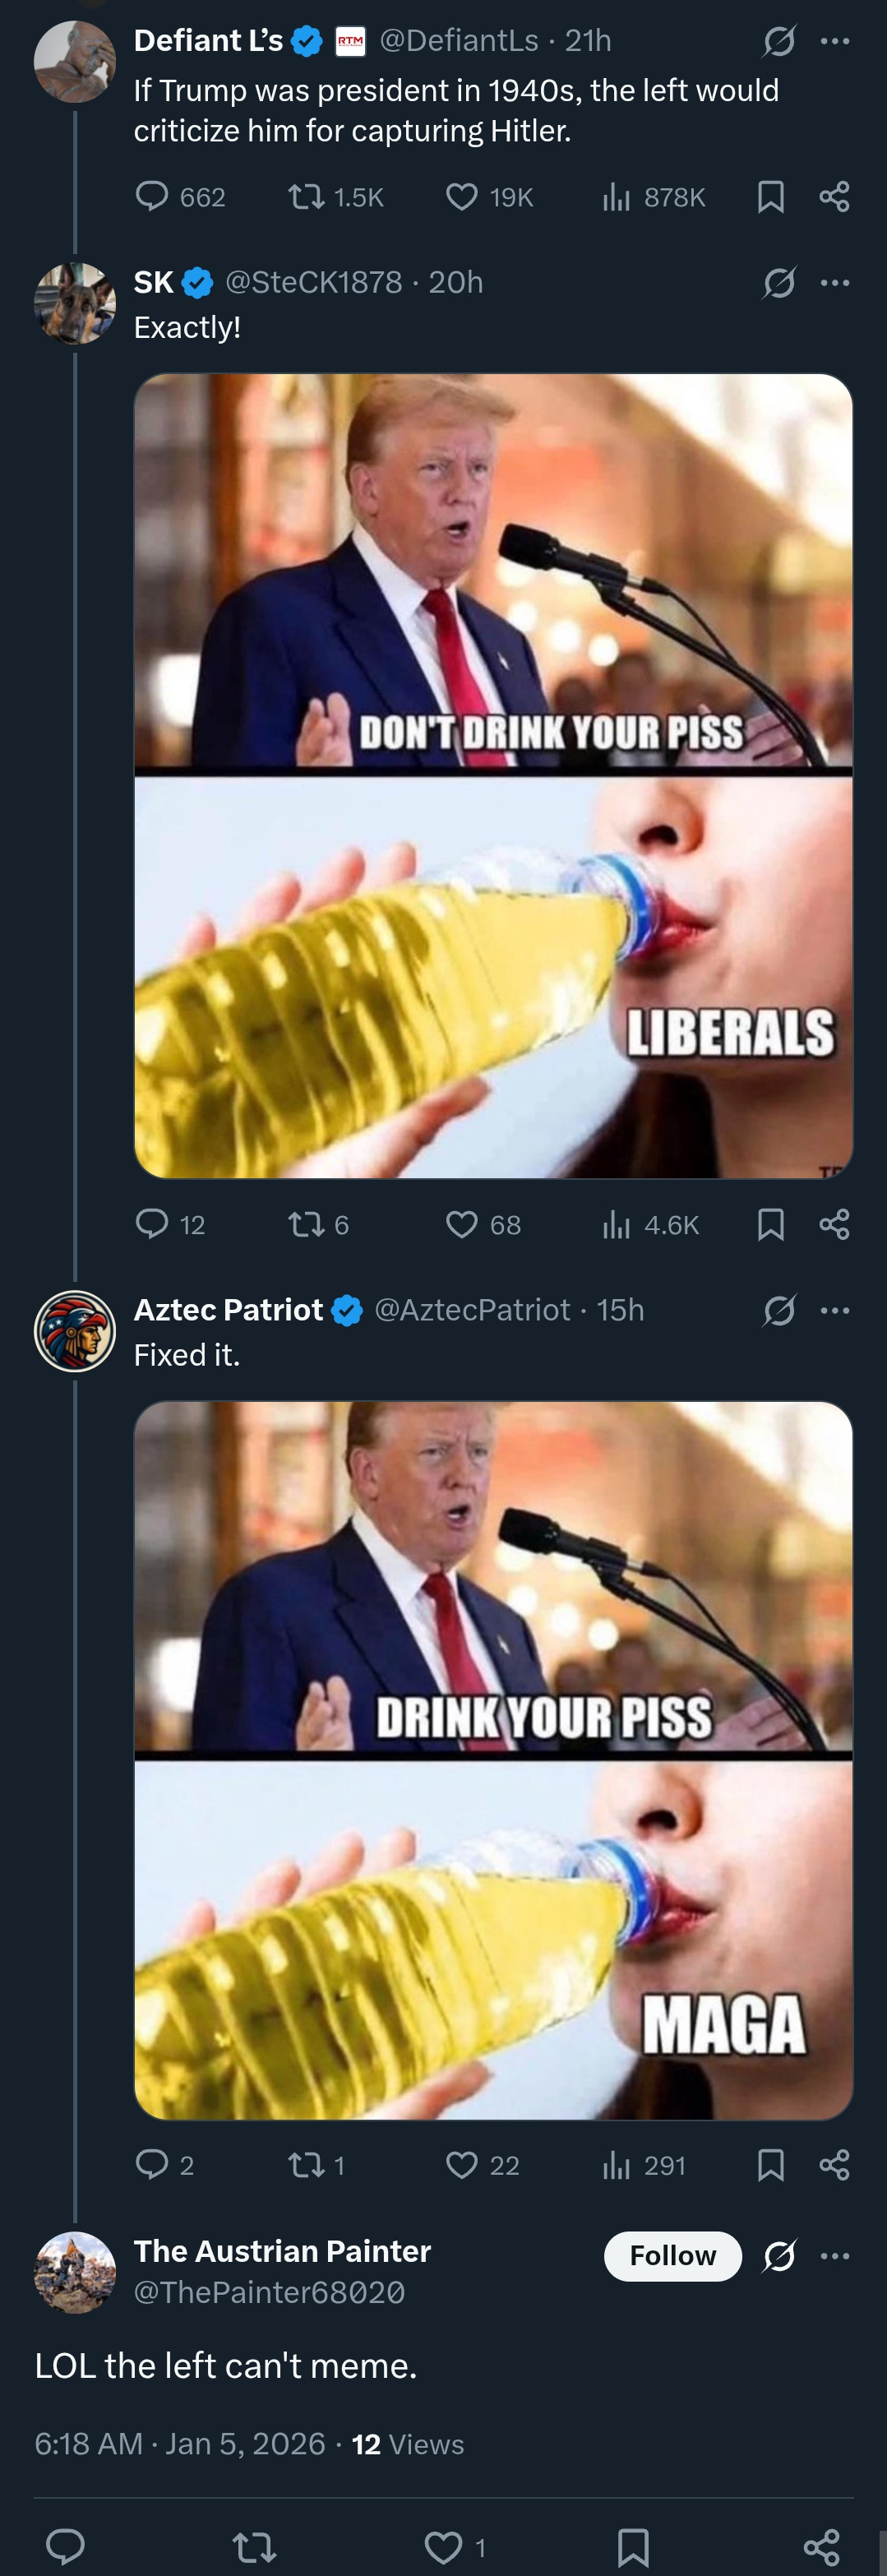Reply to the Defiant L's post
The height and width of the screenshot is (2576, 887).
click(x=152, y=196)
